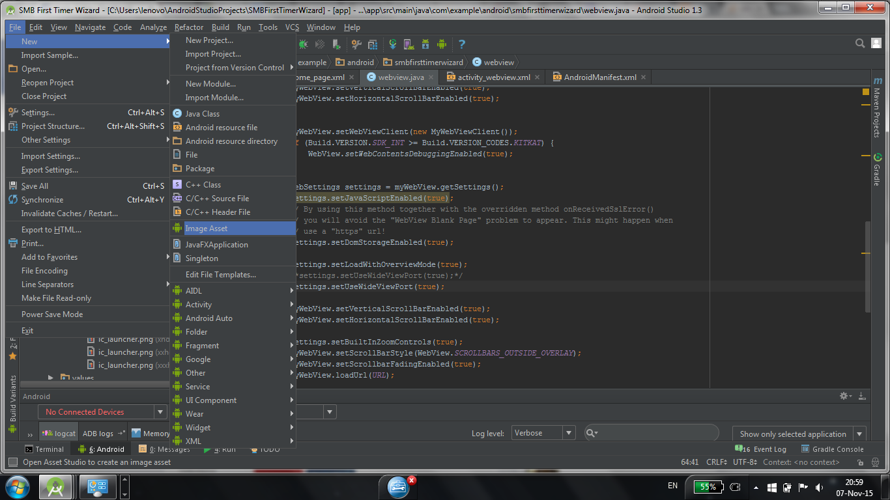The height and width of the screenshot is (500, 890).
Task: Click the blue Help question mark icon
Action: [x=461, y=44]
